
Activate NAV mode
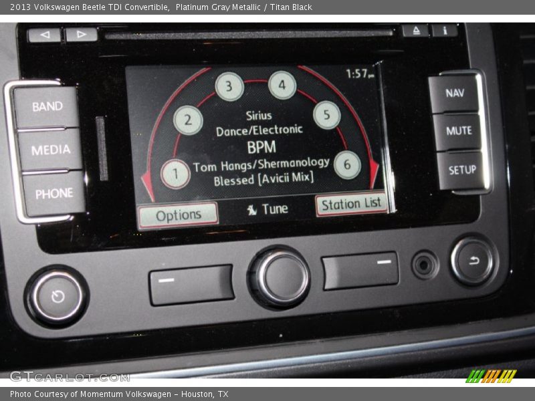[455, 94]
